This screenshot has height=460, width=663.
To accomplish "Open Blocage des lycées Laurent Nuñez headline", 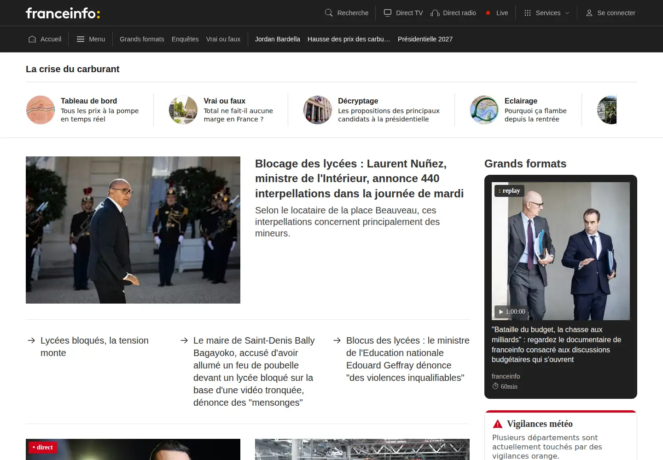I will (x=359, y=178).
